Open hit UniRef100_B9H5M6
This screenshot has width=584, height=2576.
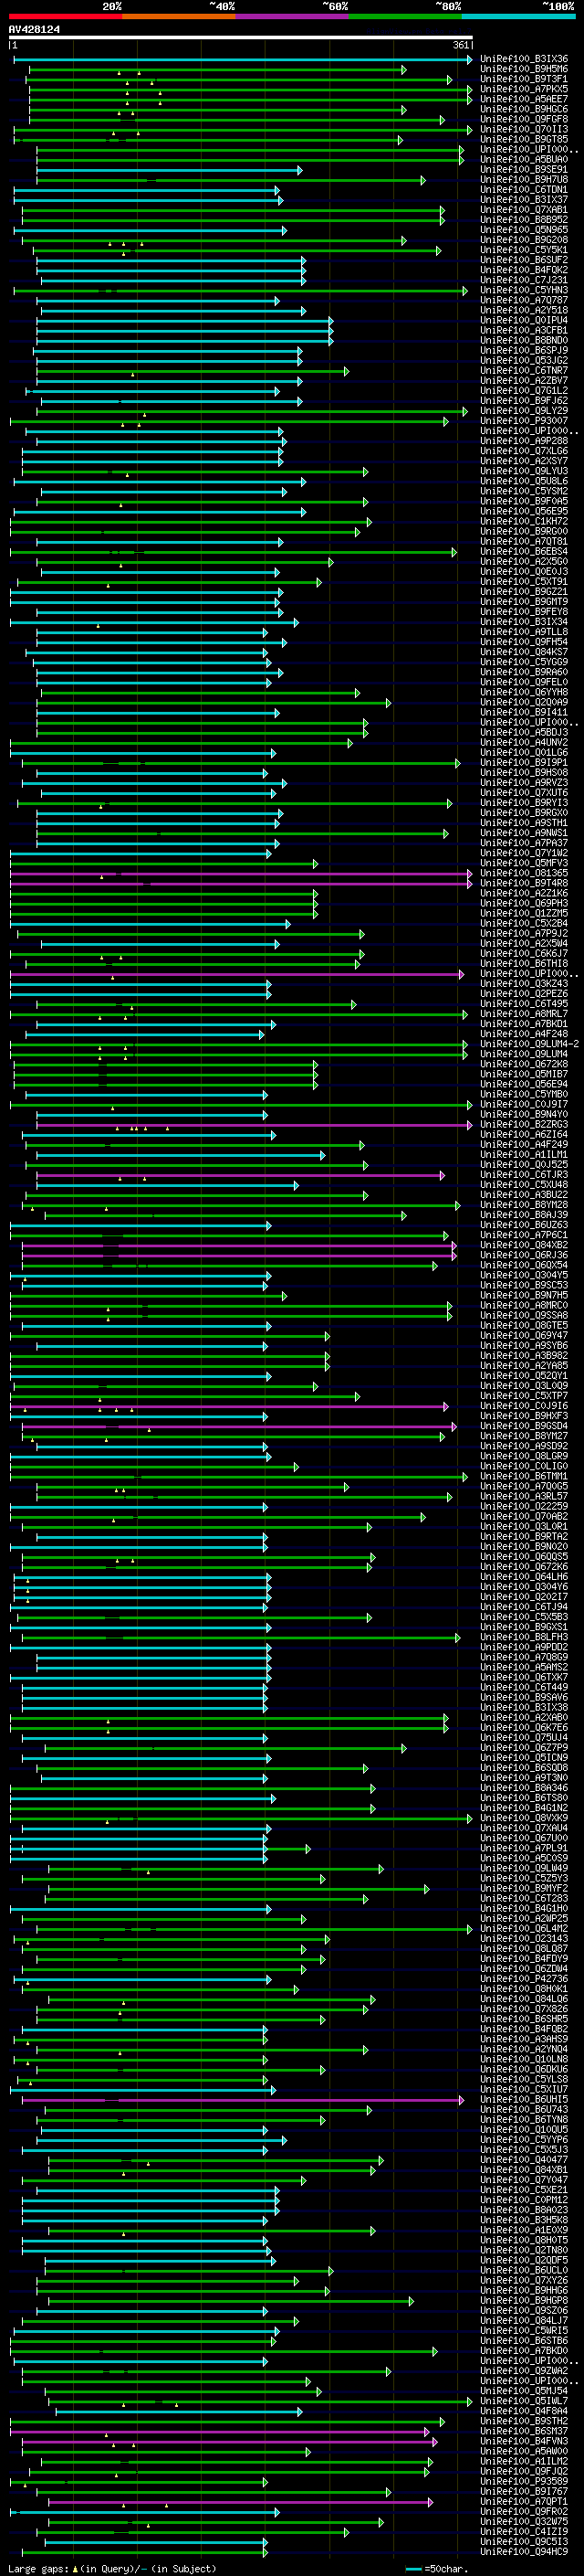pos(524,70)
